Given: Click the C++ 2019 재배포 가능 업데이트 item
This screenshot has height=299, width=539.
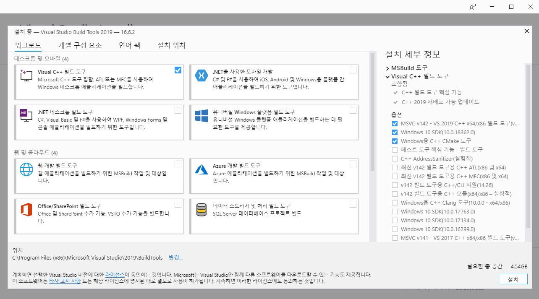Looking at the screenshot, I should 440,102.
